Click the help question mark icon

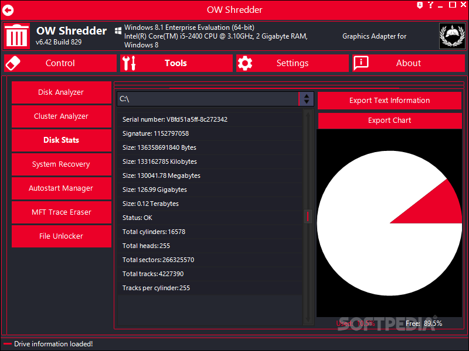point(430,5)
